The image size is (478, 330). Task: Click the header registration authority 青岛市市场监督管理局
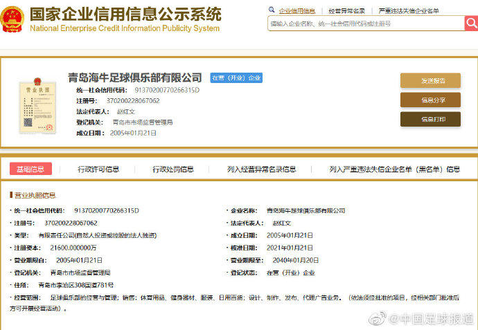[x=143, y=122]
